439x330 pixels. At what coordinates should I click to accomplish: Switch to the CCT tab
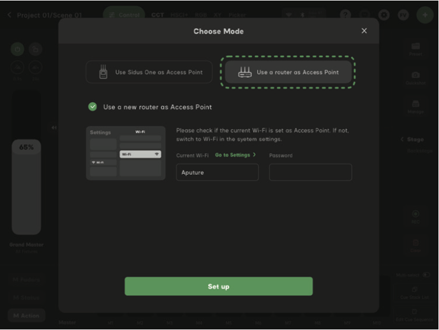[158, 15]
